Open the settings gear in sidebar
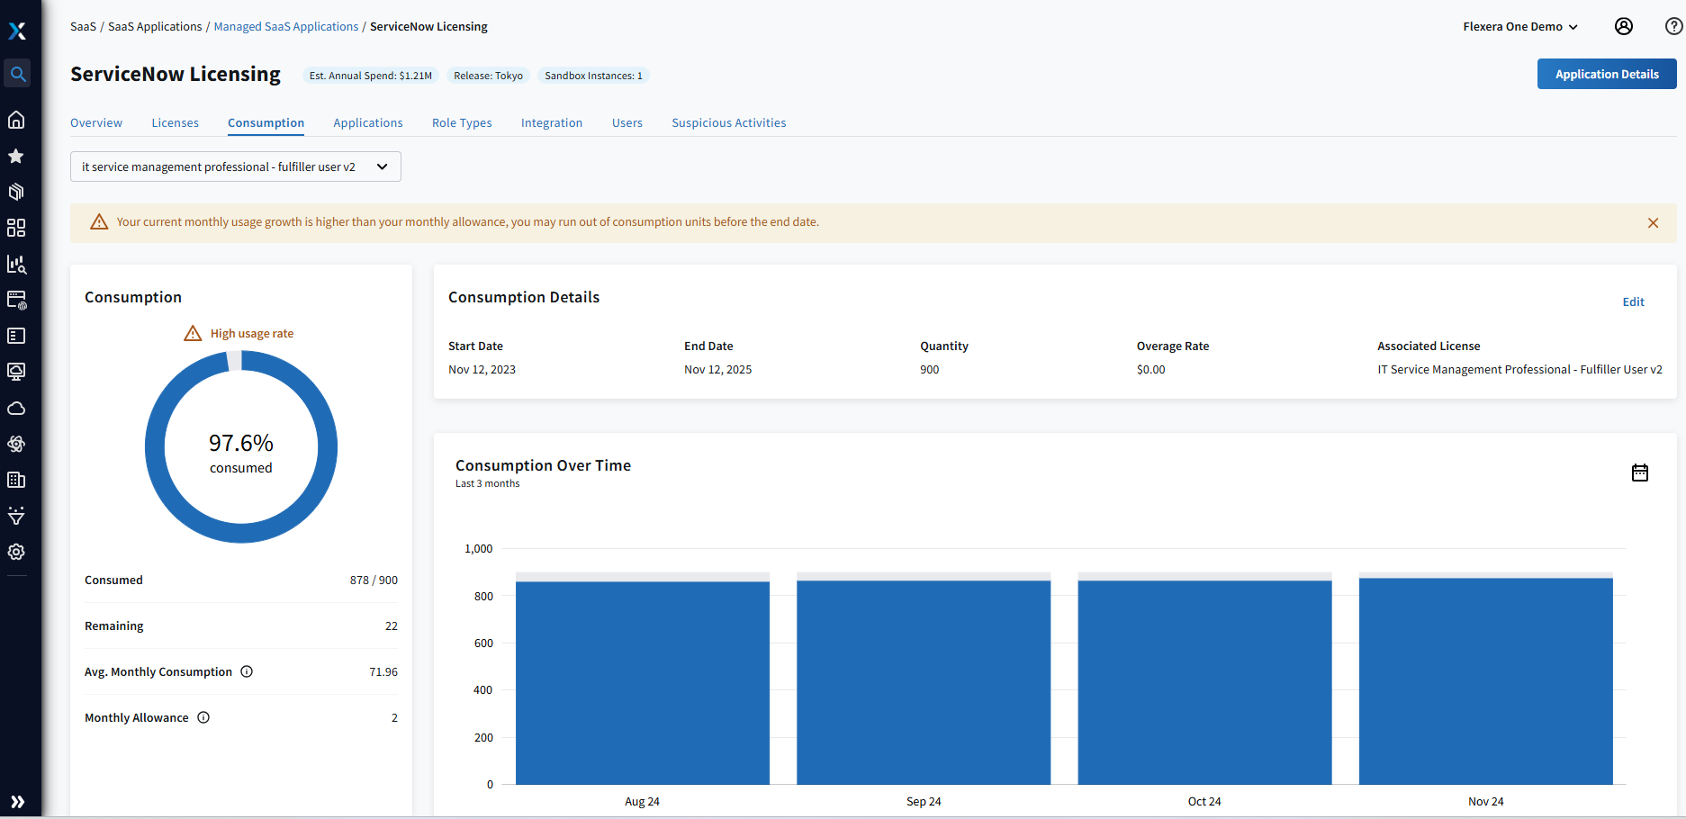The image size is (1686, 819). 16,552
